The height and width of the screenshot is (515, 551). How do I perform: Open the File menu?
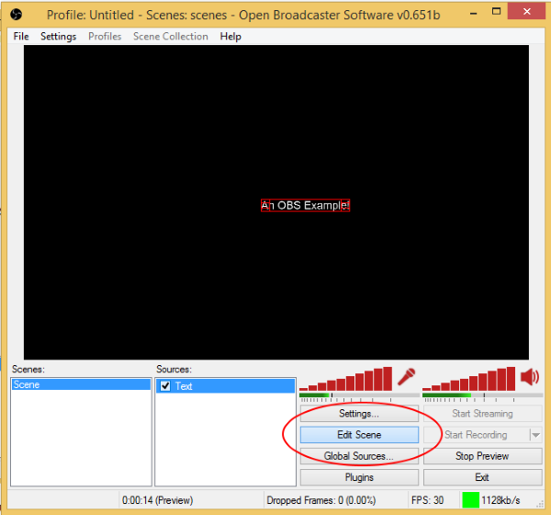tap(21, 37)
